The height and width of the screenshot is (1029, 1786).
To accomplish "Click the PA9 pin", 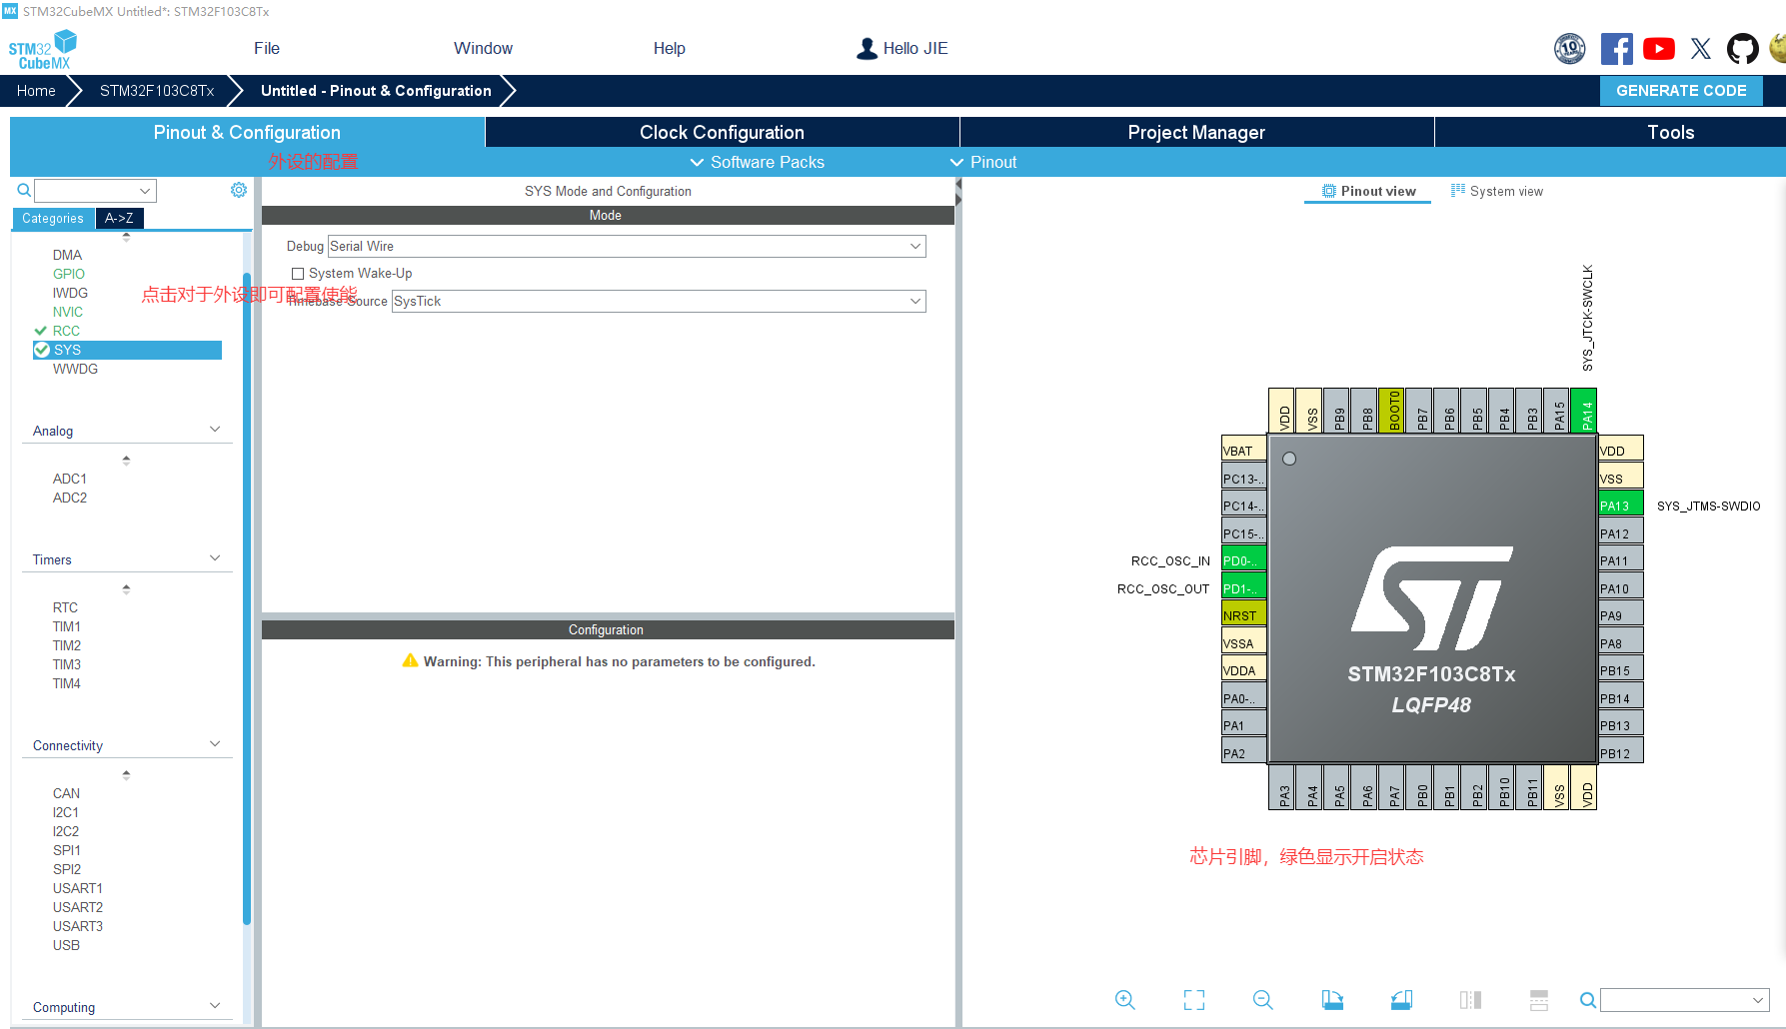I will click(1620, 615).
